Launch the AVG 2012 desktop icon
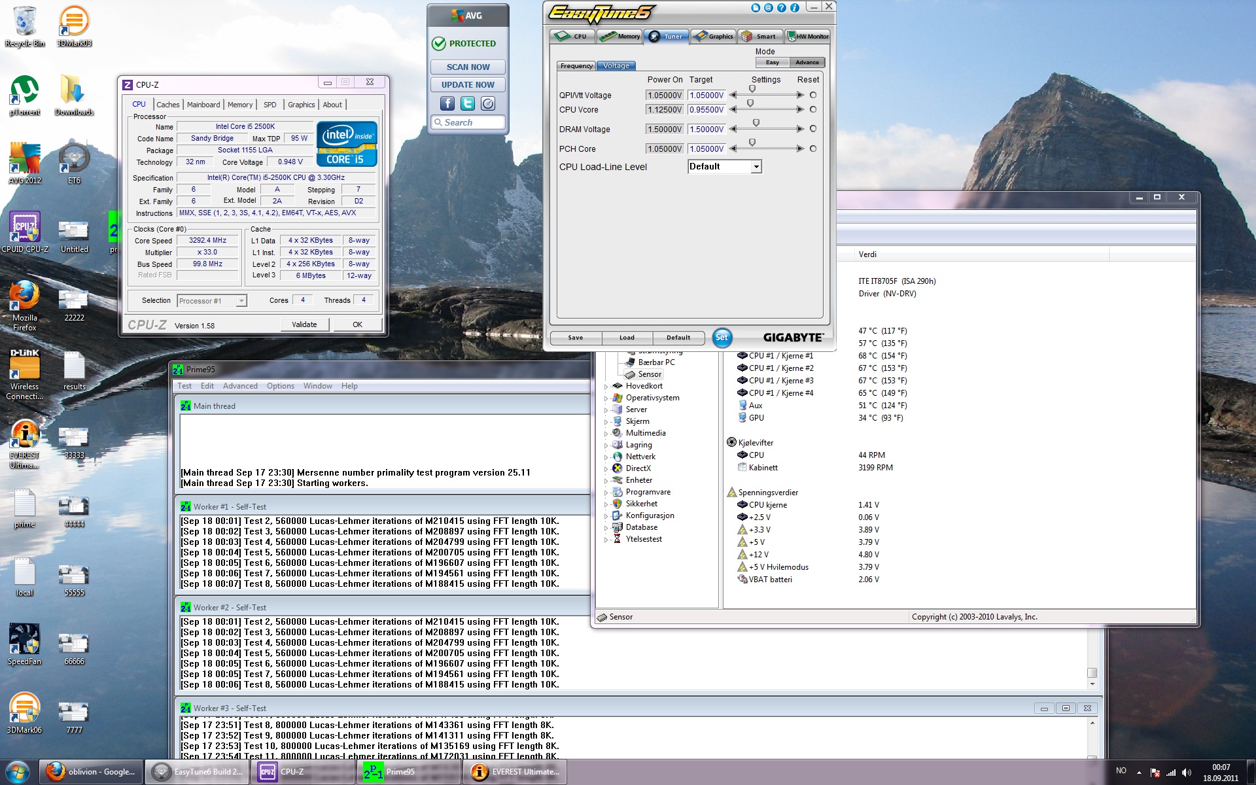This screenshot has width=1256, height=785. (x=24, y=164)
